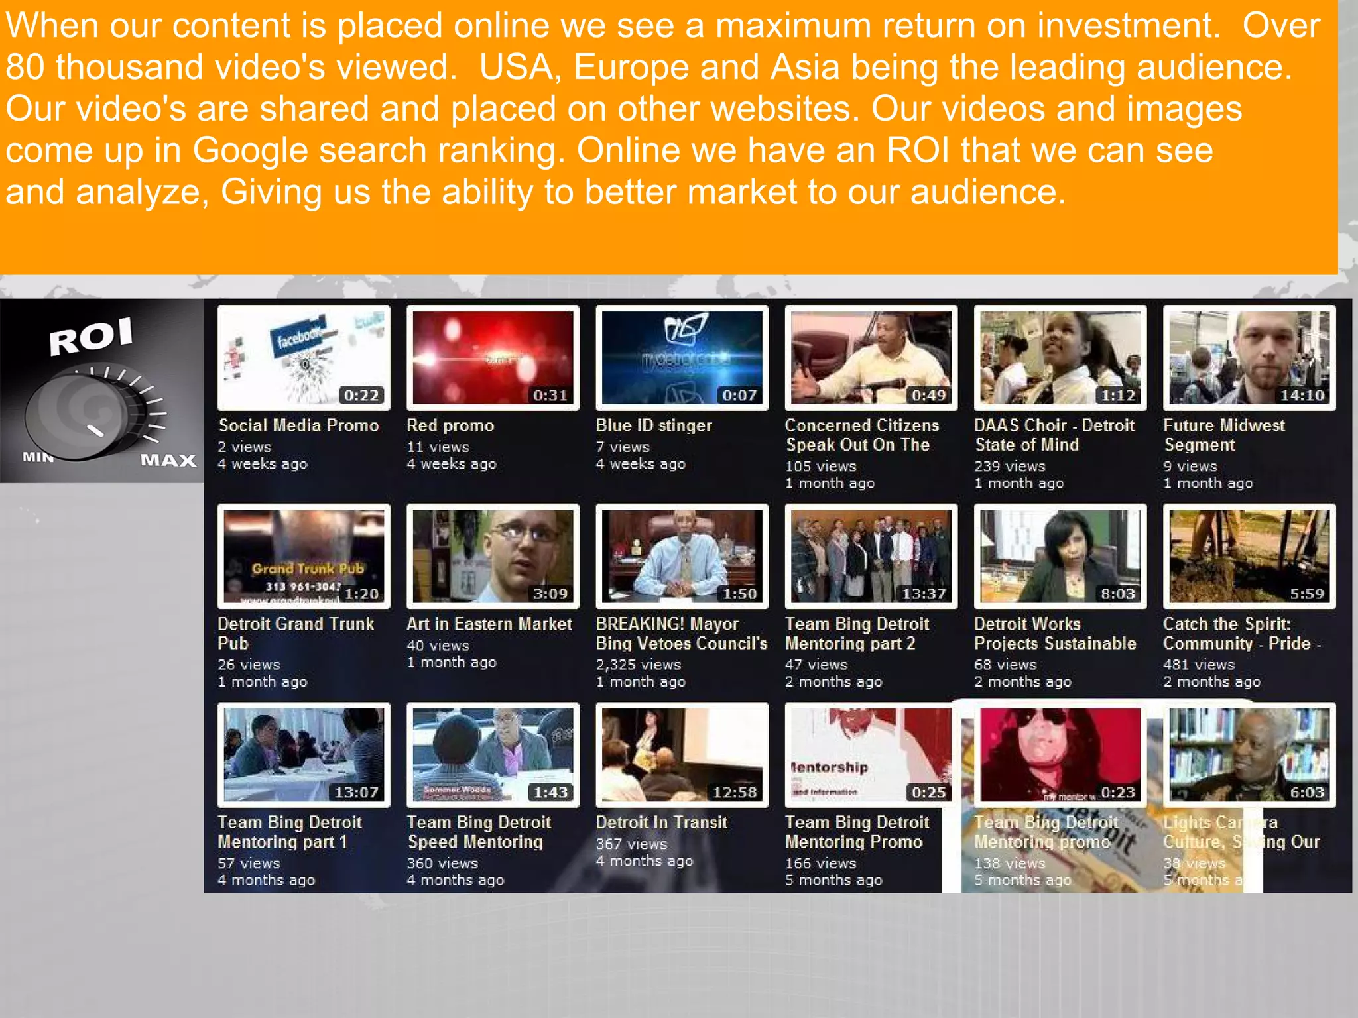The image size is (1358, 1018).
Task: Open Speed Mentoring video thumbnail
Action: 493,755
